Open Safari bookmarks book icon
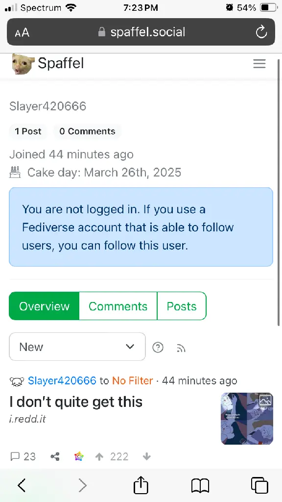 tap(200, 485)
